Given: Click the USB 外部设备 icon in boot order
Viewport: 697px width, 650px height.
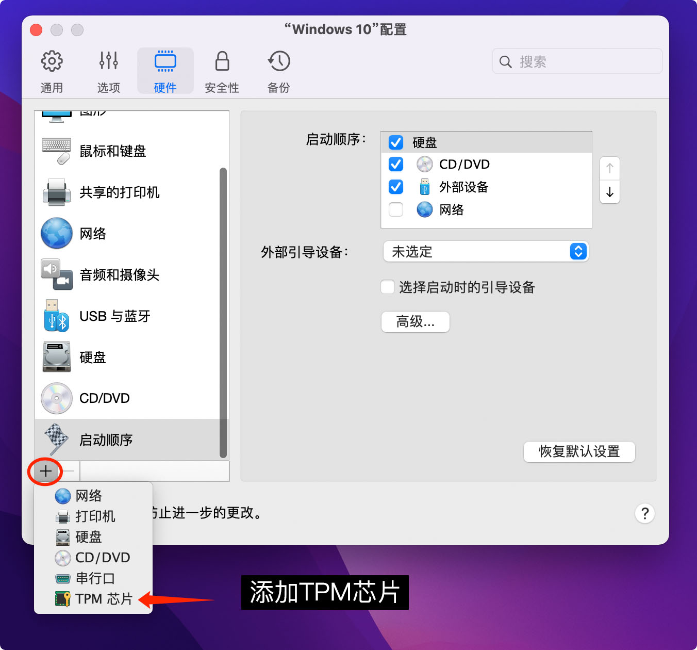Looking at the screenshot, I should (425, 187).
